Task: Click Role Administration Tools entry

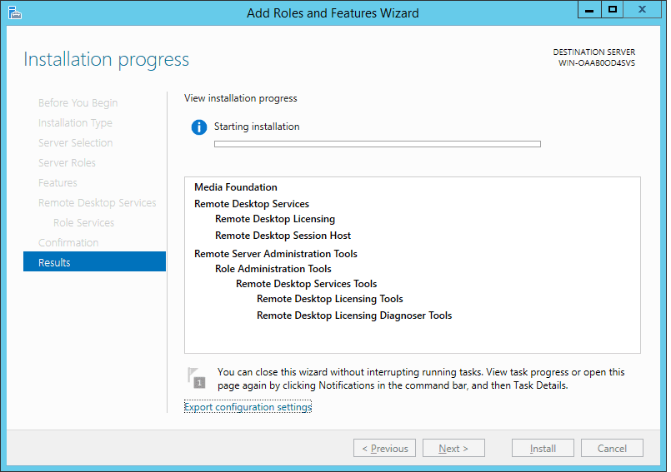Action: [273, 269]
